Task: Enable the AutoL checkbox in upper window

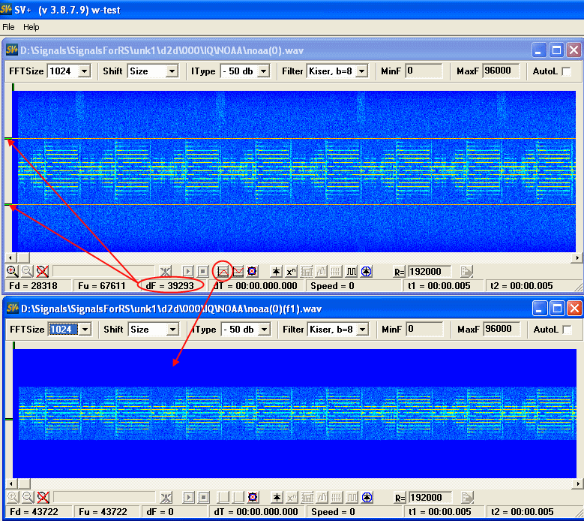Action: [566, 71]
